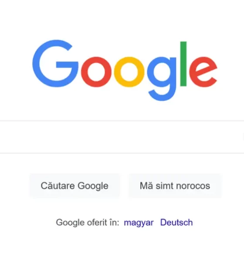244x262 pixels.
Task: Click the Google logo
Action: pyautogui.click(x=125, y=70)
